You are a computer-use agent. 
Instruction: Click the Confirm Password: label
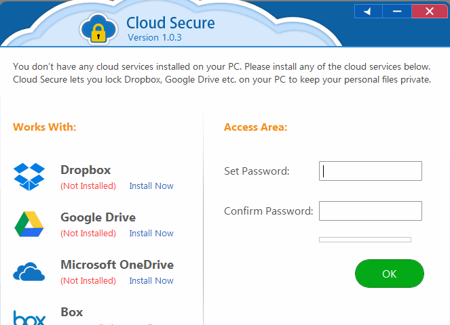[x=268, y=211]
